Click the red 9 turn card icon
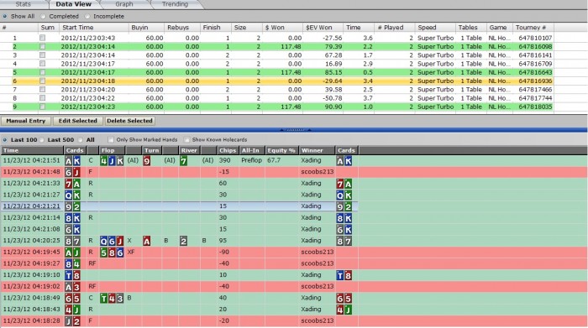Screen dimensions: 588x328 point(147,160)
